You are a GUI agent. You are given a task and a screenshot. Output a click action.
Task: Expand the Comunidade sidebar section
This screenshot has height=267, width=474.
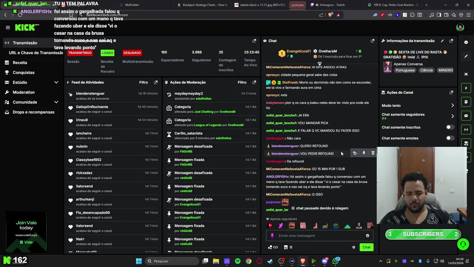point(56,102)
